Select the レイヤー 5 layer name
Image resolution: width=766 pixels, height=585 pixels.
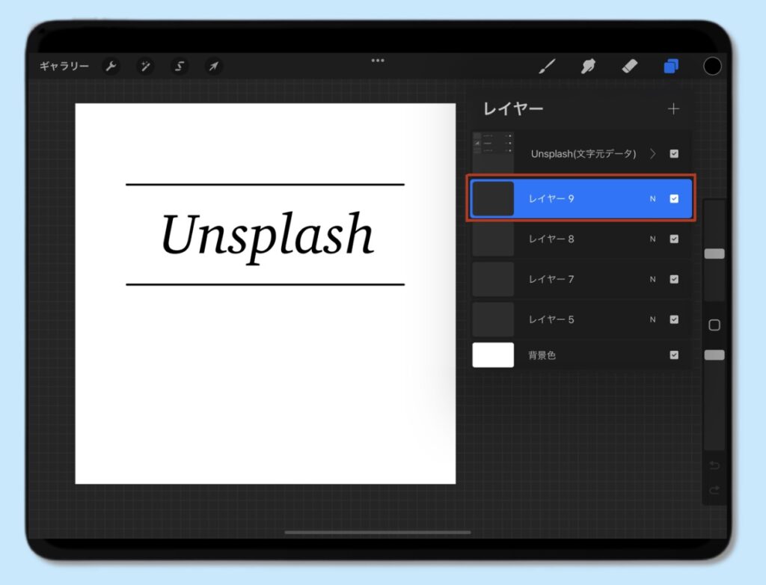(551, 319)
